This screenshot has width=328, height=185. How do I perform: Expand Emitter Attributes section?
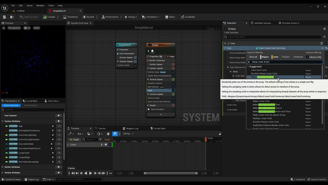(x=2, y=167)
